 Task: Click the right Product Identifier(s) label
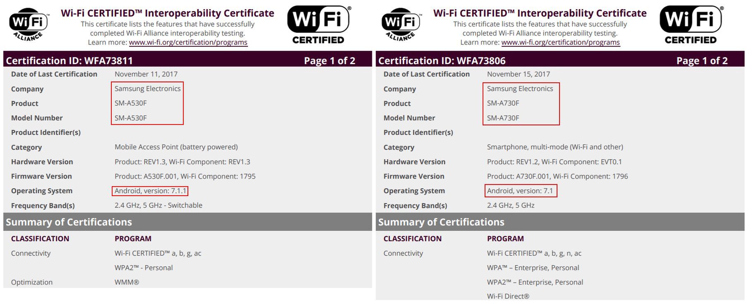tap(418, 132)
